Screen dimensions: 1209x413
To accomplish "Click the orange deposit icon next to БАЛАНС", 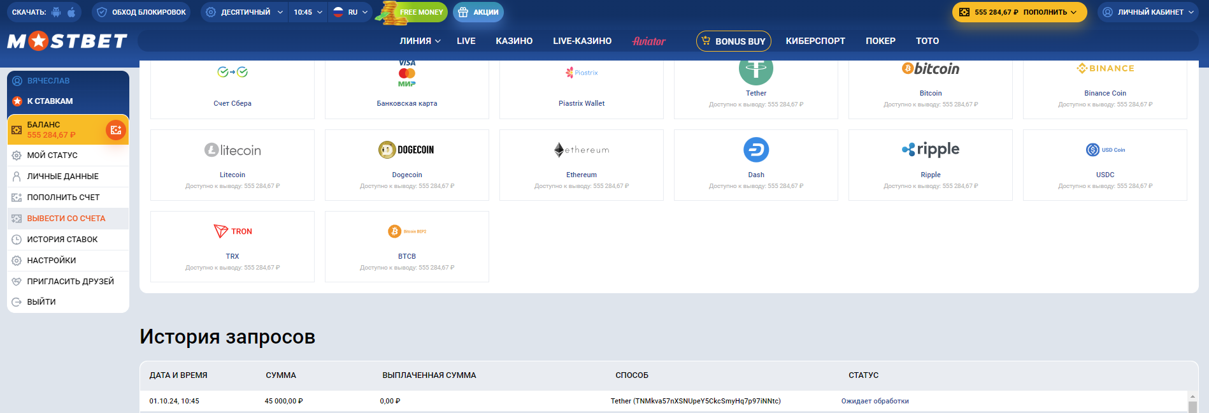I will click(x=116, y=130).
